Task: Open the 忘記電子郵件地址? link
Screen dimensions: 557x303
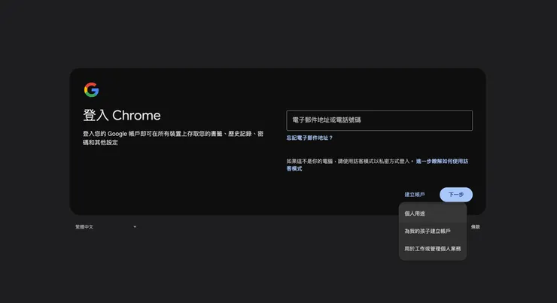Action: tap(309, 138)
